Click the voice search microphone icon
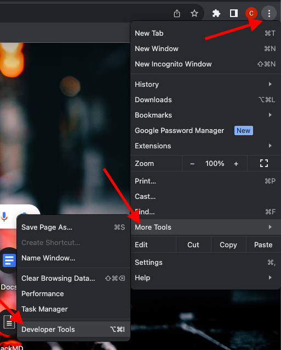This screenshot has height=350, width=281. (x=4, y=216)
